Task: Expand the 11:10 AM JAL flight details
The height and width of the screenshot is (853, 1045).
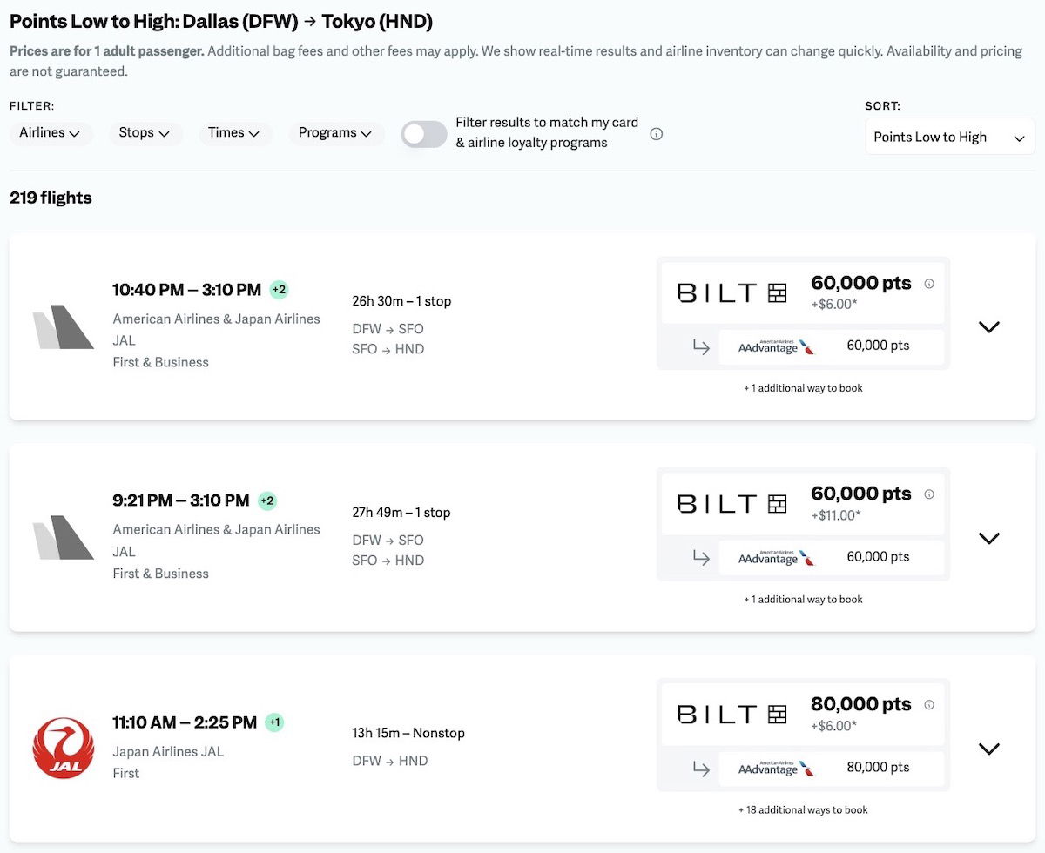Action: (988, 749)
